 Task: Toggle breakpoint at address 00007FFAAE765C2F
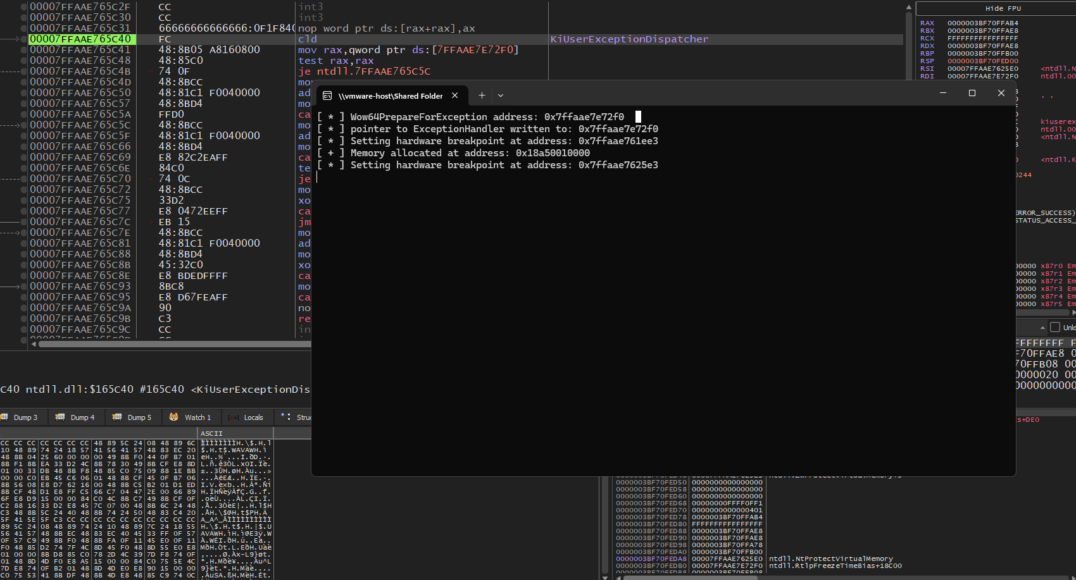[24, 7]
